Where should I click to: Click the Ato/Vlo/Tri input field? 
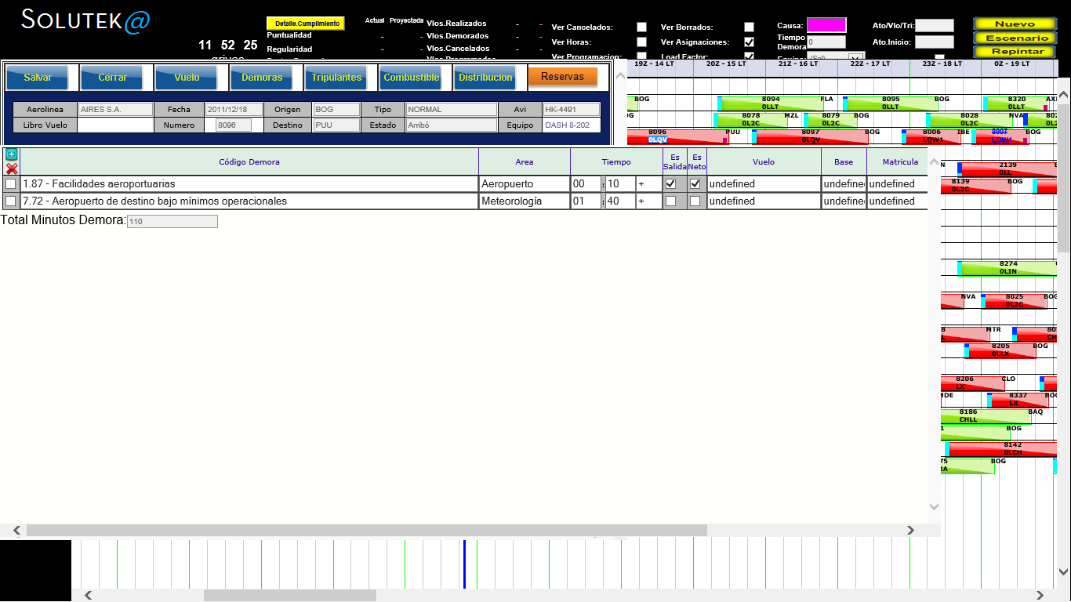(x=934, y=26)
